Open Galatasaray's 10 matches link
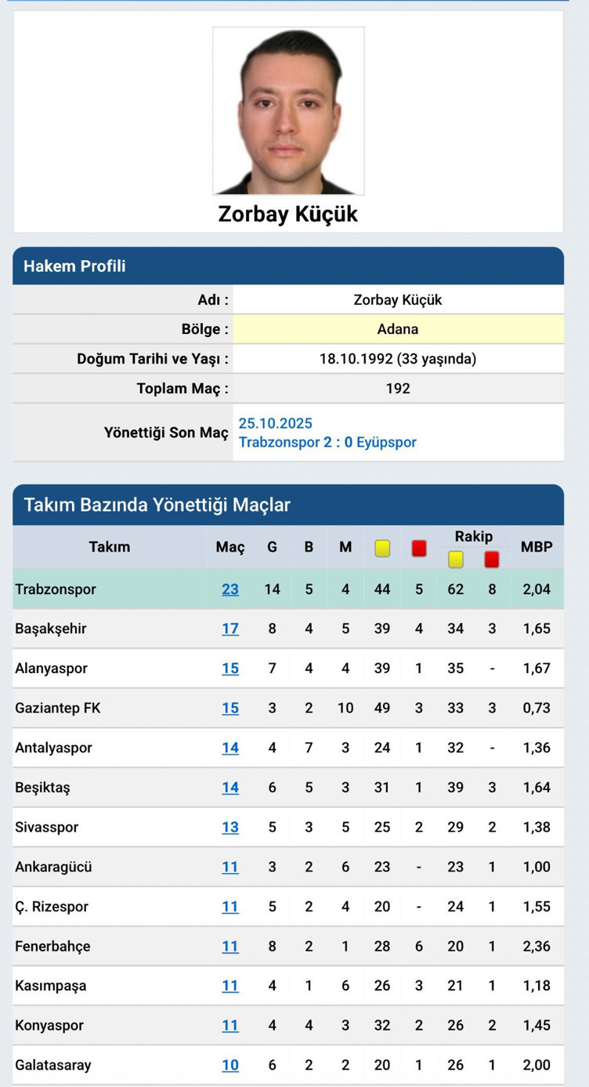This screenshot has height=1087, width=589. point(230,1065)
